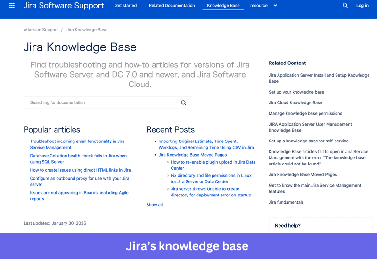Open JIRA Application Server User Management link
The height and width of the screenshot is (259, 377).
[x=310, y=127]
